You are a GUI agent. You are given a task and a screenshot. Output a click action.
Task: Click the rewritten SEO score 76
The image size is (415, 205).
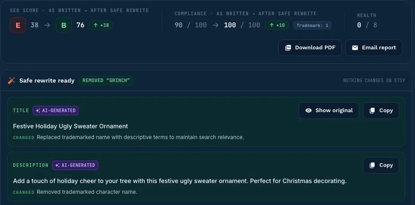80,25
